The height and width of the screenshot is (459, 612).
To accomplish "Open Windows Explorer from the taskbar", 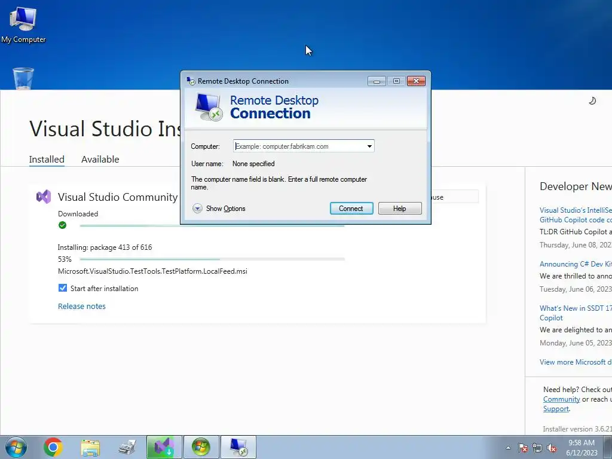I will [x=90, y=448].
